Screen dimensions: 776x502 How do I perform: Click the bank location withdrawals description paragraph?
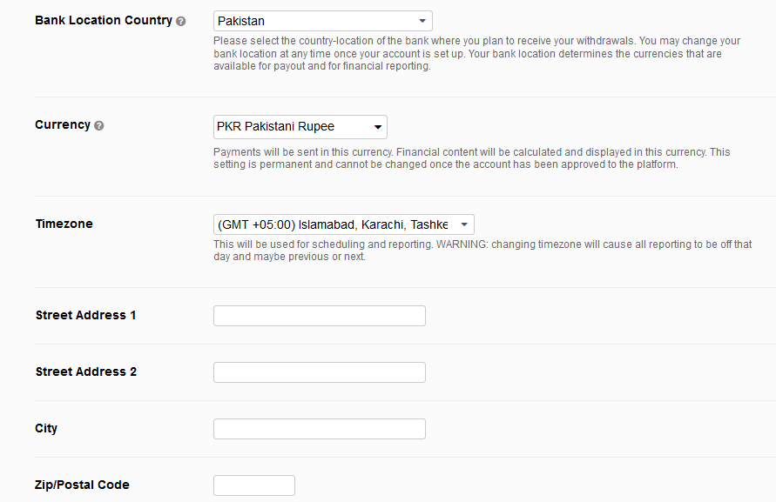coord(477,53)
